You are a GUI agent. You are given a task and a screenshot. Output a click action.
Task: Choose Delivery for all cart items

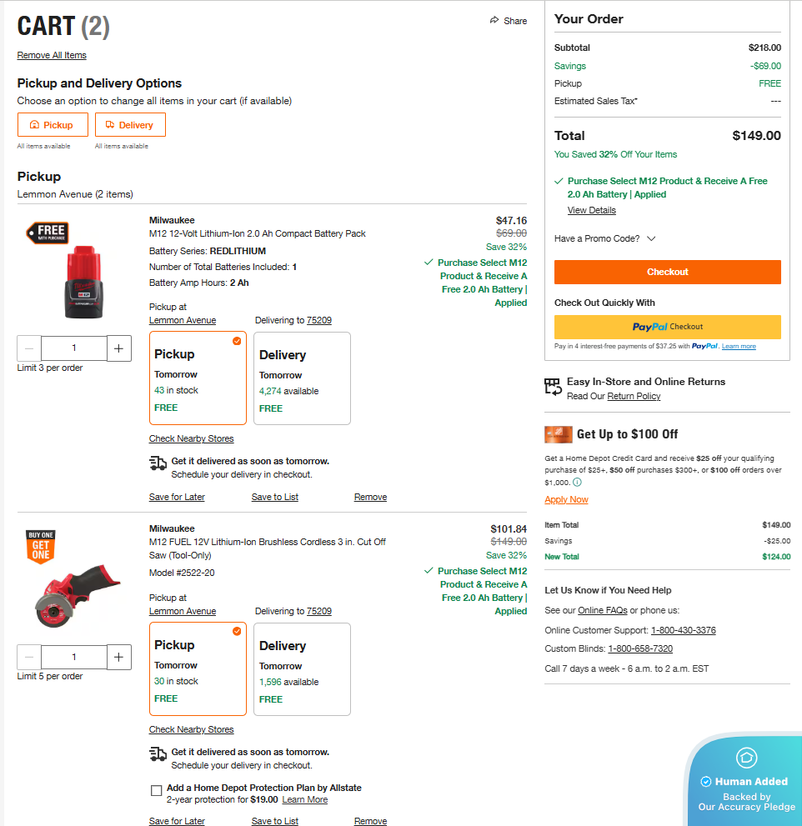click(130, 125)
